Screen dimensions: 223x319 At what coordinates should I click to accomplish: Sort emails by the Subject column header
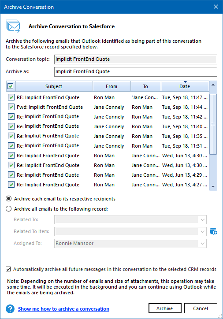pyautogui.click(x=54, y=86)
